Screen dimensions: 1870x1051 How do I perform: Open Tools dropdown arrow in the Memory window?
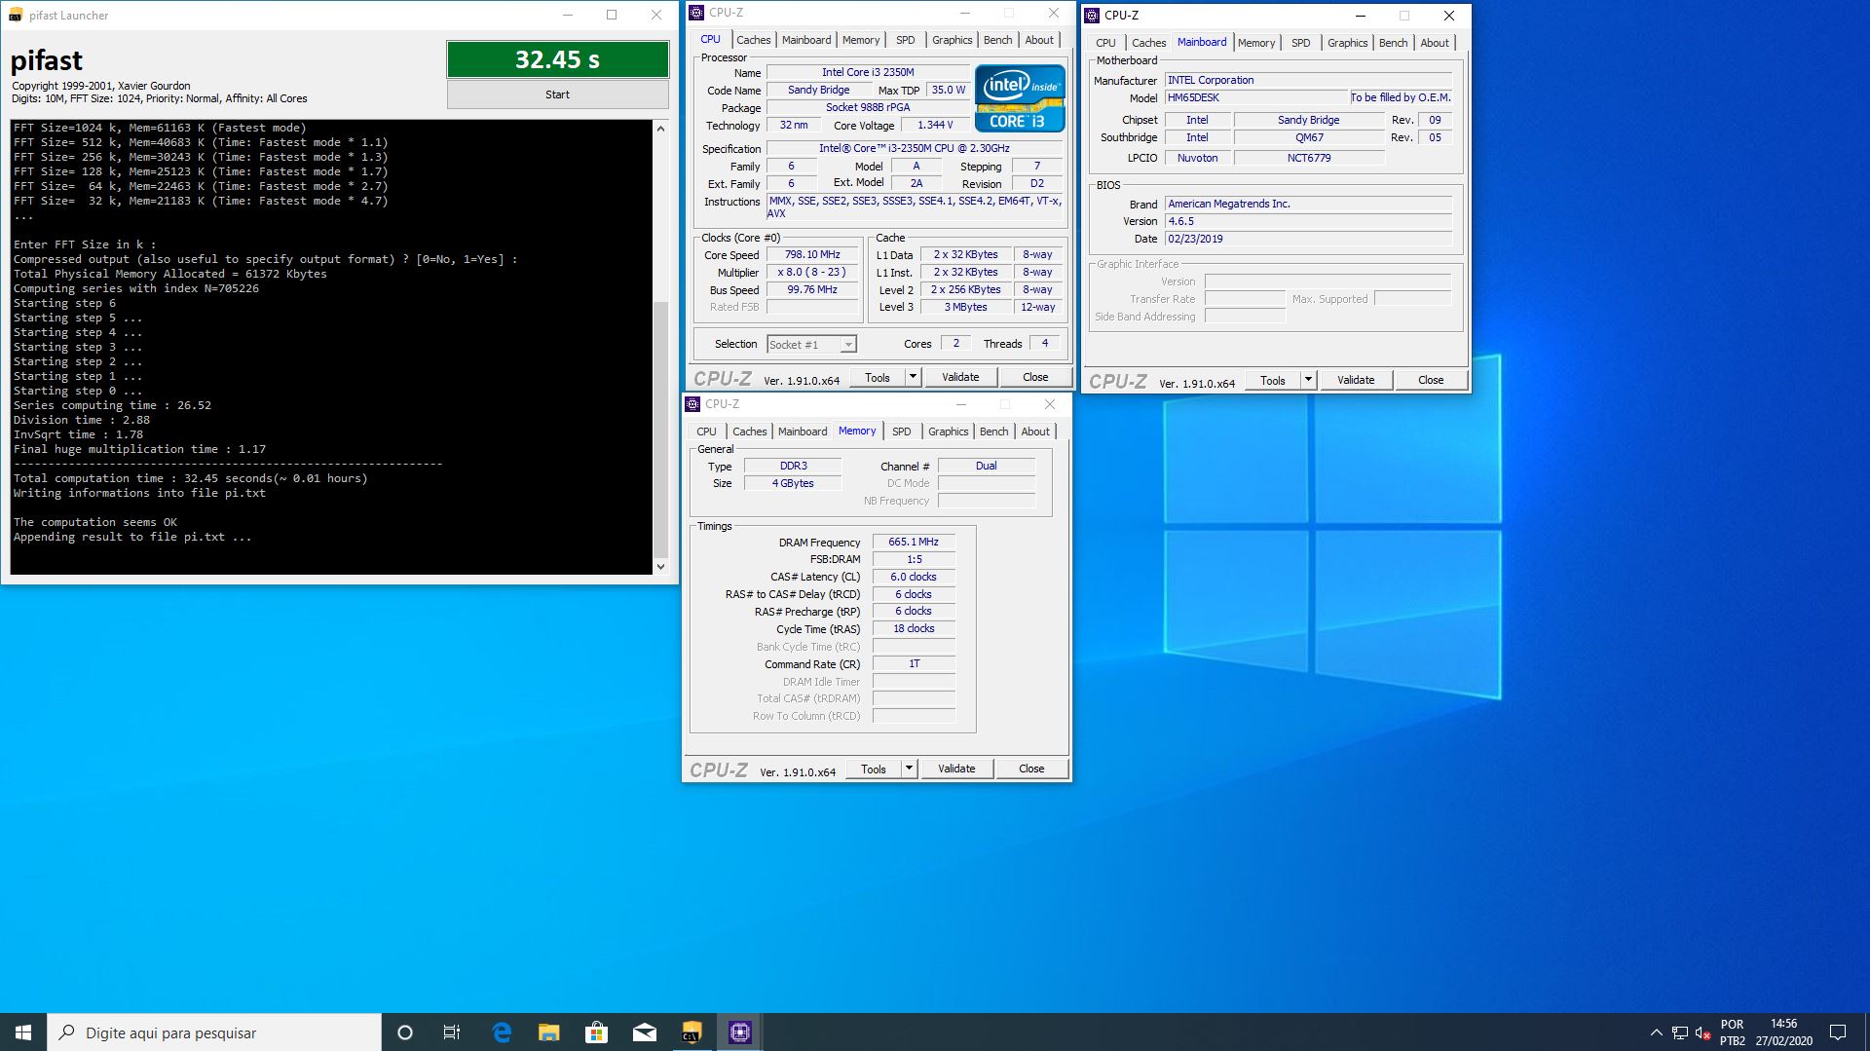909,769
